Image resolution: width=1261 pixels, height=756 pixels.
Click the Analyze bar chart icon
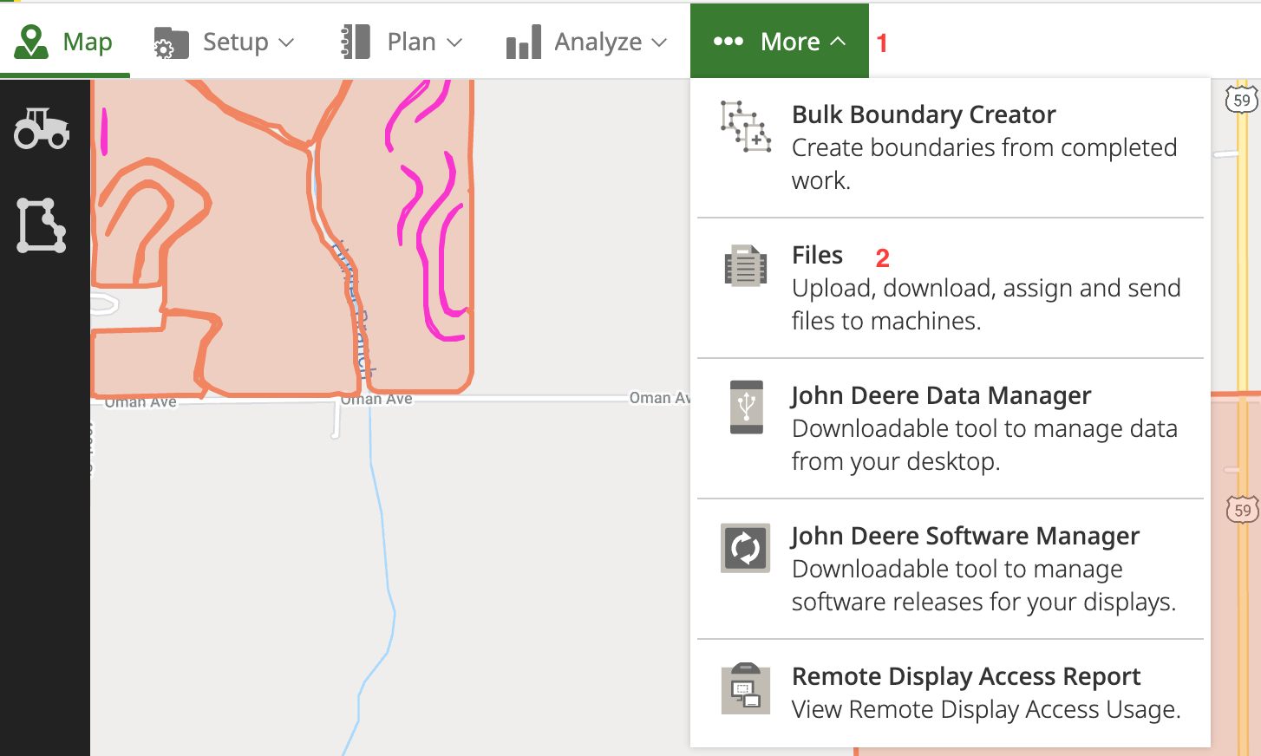523,42
